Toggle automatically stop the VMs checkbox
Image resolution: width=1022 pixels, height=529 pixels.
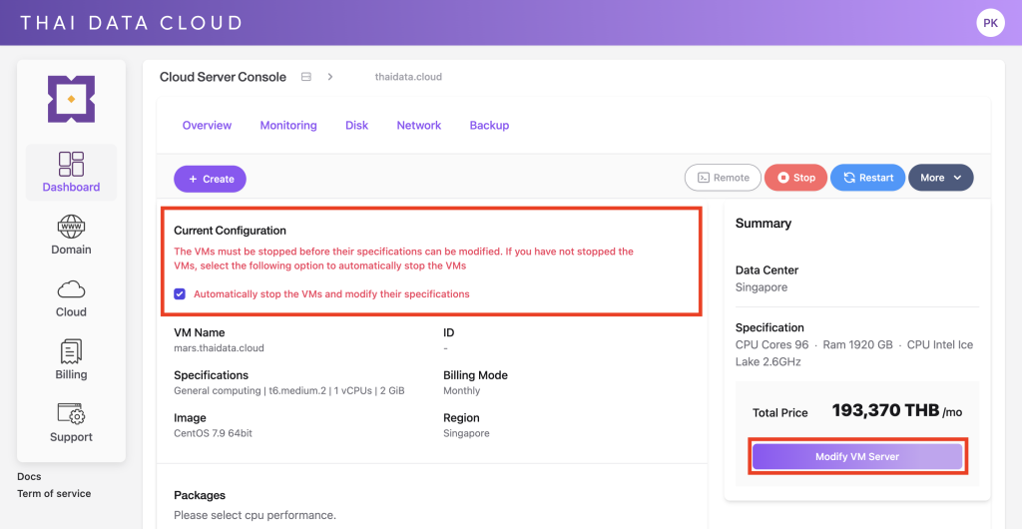(x=180, y=294)
